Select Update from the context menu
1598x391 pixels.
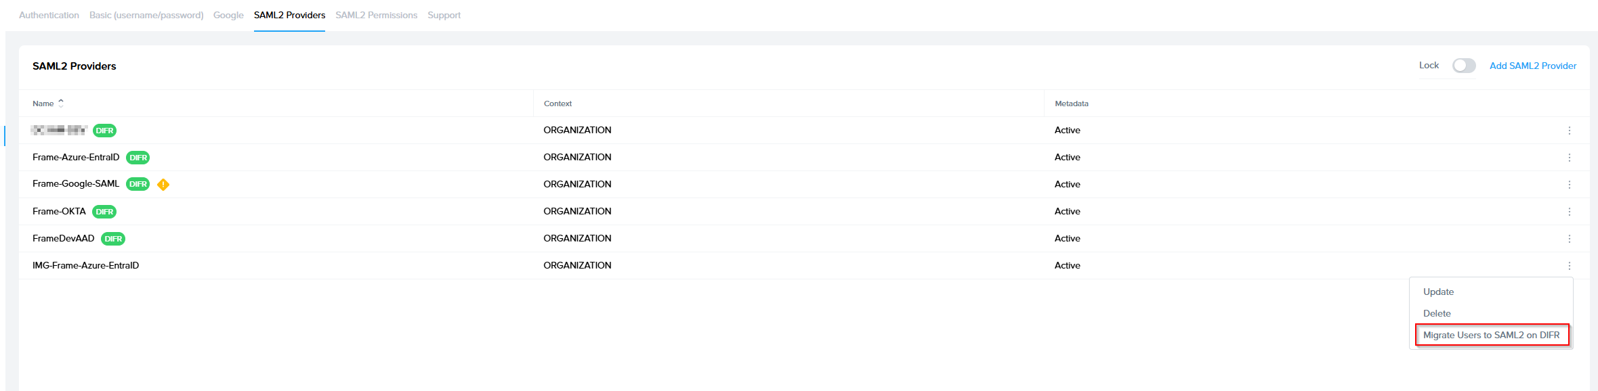click(1438, 292)
